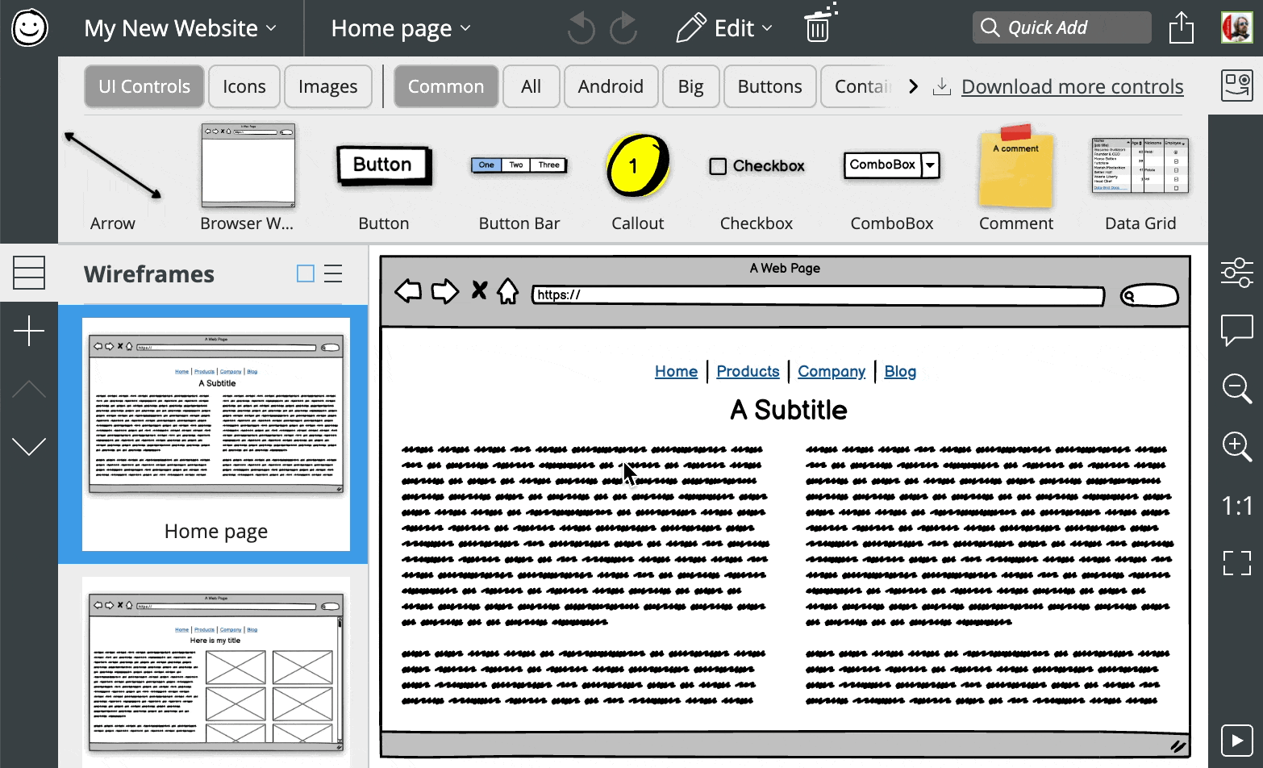
Task: Switch wireframes to list view
Action: coord(333,273)
